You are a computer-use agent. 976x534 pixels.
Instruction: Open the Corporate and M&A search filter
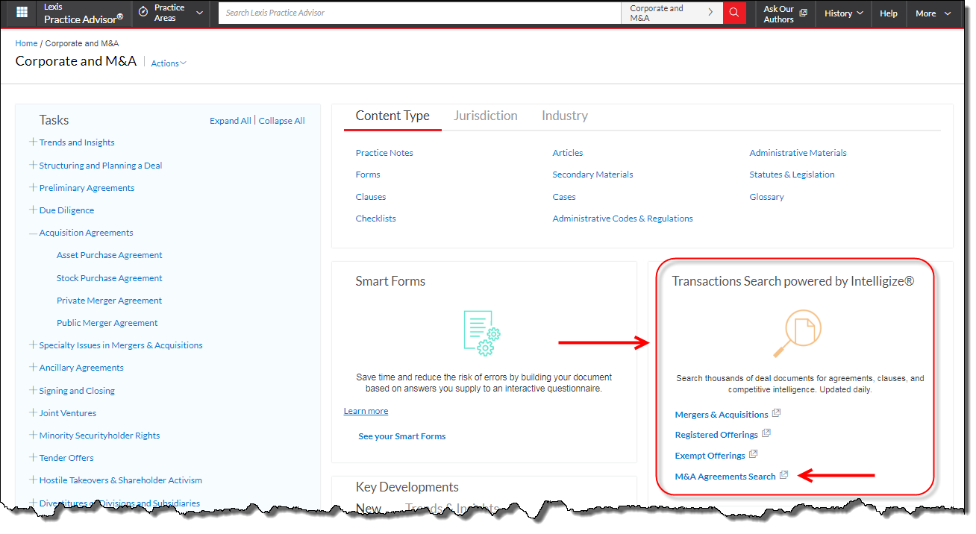672,13
